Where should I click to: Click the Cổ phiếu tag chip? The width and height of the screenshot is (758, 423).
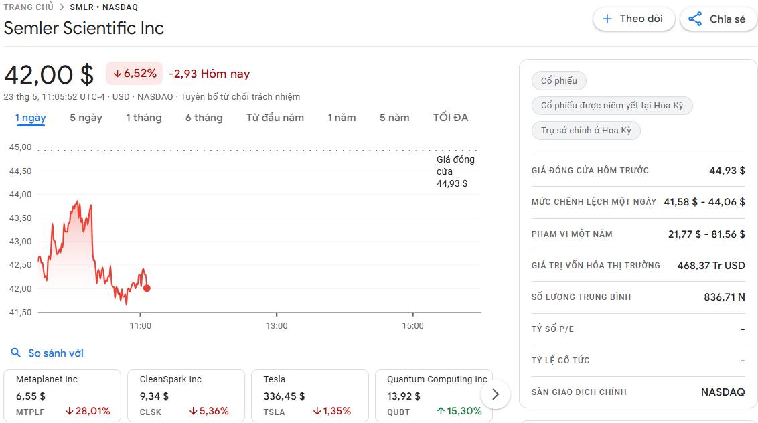tap(559, 81)
